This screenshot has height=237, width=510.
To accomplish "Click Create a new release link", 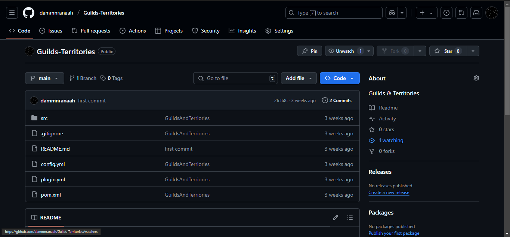I will [x=389, y=193].
